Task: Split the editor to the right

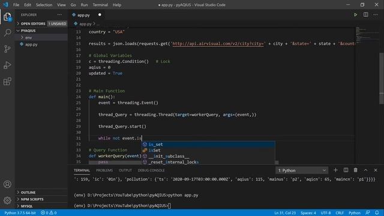Action: point(365,14)
